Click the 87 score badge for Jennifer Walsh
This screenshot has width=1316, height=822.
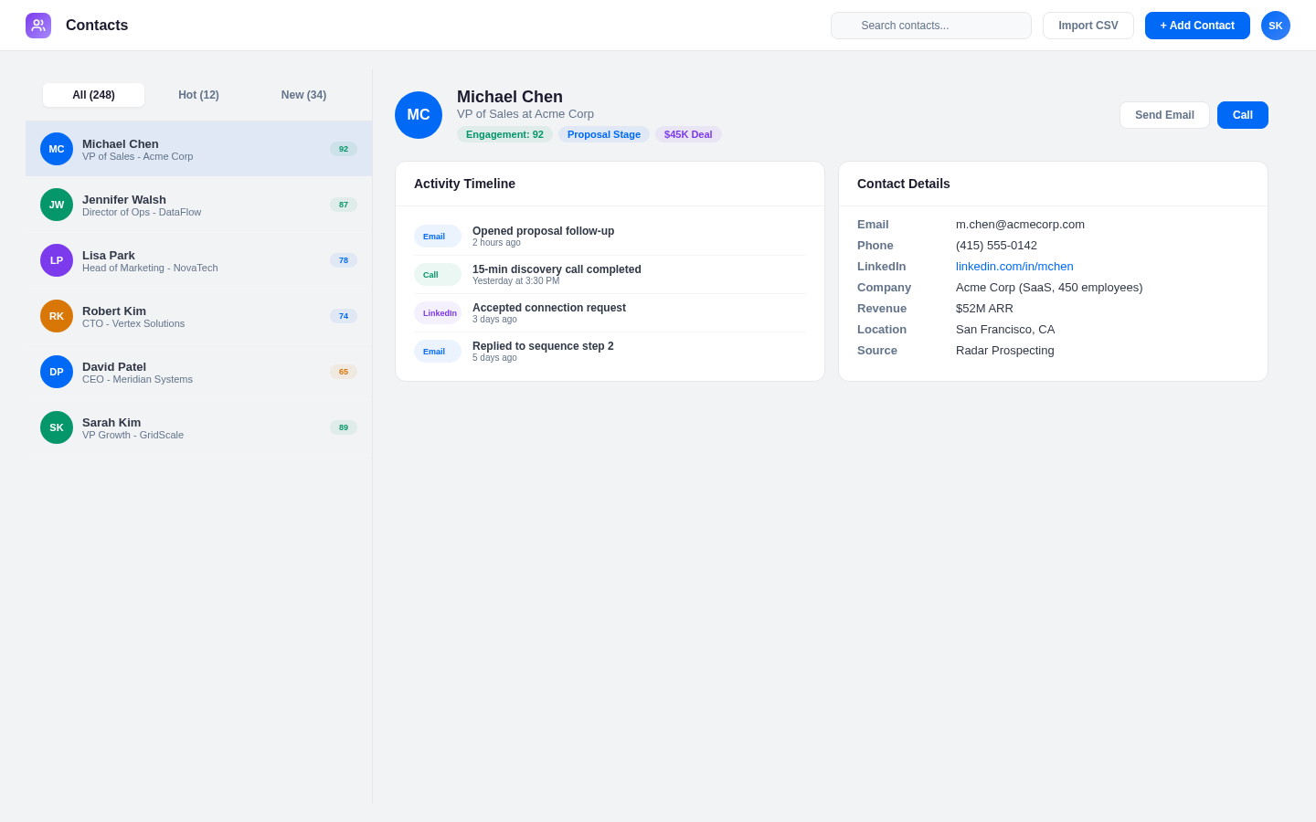pos(344,205)
